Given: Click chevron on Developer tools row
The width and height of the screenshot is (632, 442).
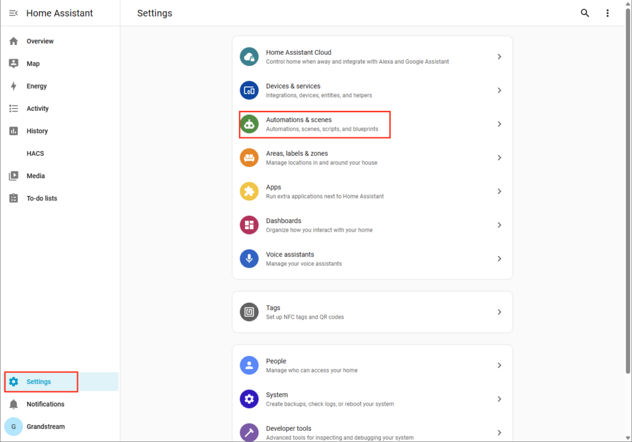Looking at the screenshot, I should 499,433.
